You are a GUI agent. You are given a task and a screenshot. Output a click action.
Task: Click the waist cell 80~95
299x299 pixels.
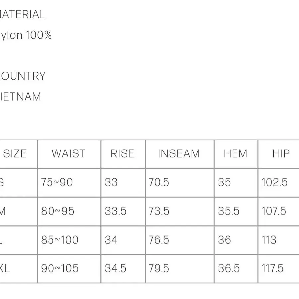pyautogui.click(x=57, y=211)
